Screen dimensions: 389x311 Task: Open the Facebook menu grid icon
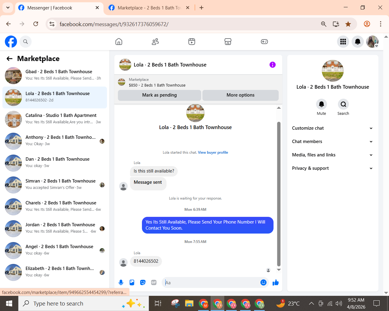point(343,42)
